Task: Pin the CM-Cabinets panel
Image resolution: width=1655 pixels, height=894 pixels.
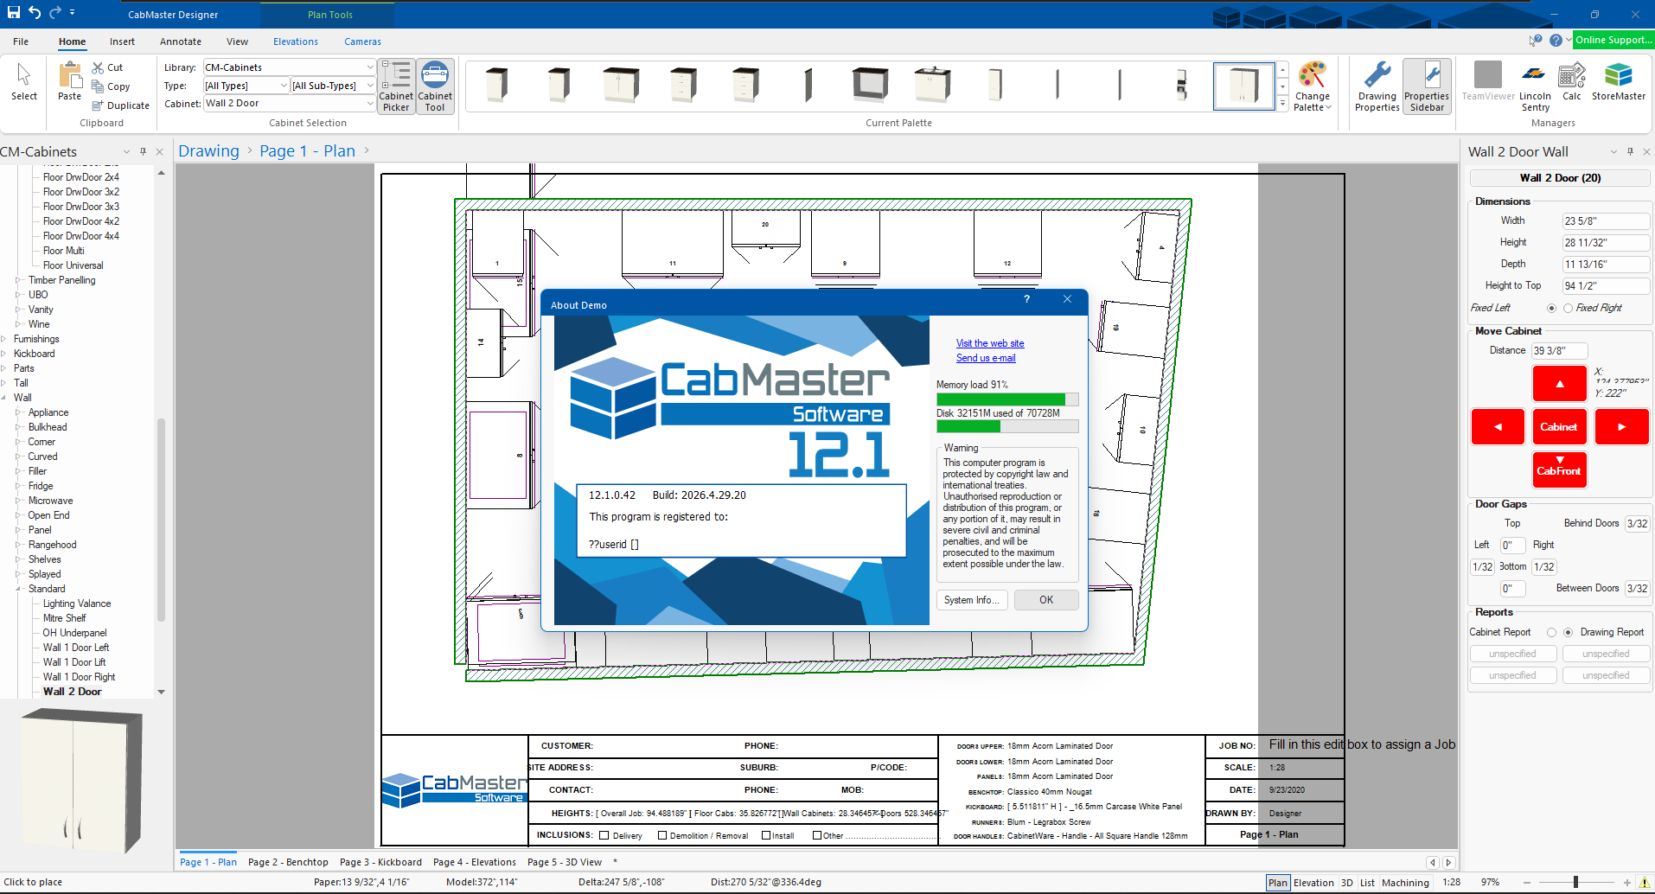Action: coord(143,151)
